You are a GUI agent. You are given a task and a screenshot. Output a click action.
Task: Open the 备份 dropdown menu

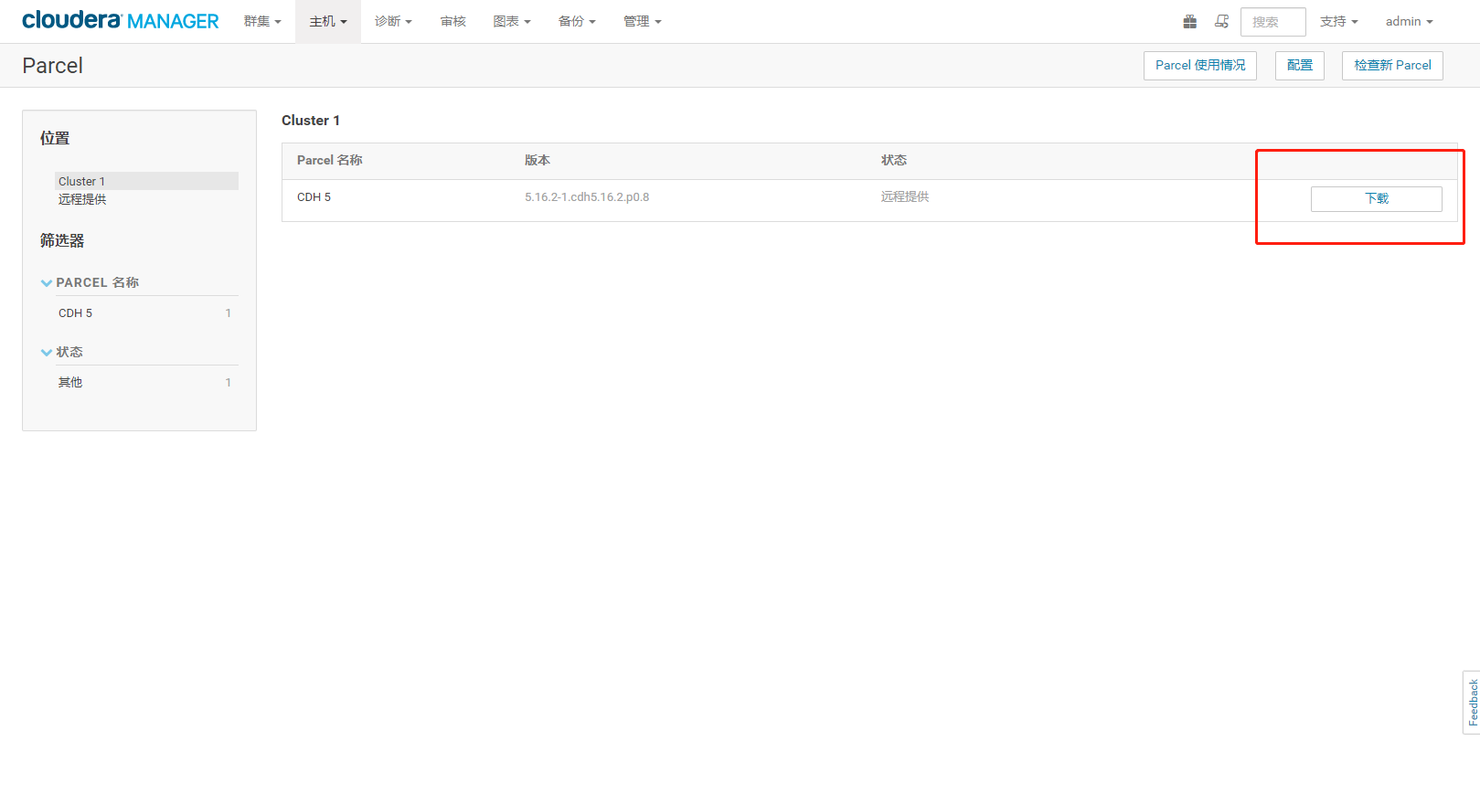click(x=577, y=21)
